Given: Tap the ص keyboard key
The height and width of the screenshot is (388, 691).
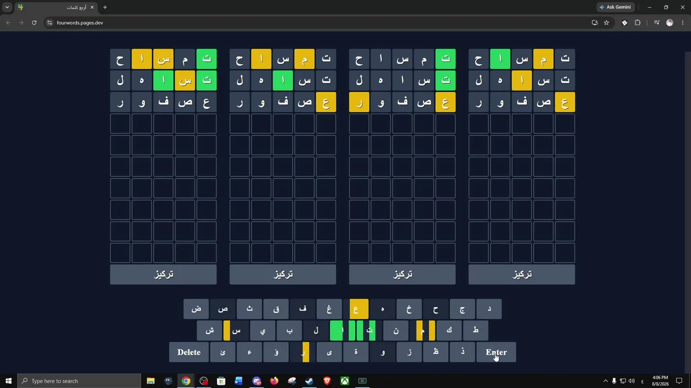Looking at the screenshot, I should tap(223, 309).
